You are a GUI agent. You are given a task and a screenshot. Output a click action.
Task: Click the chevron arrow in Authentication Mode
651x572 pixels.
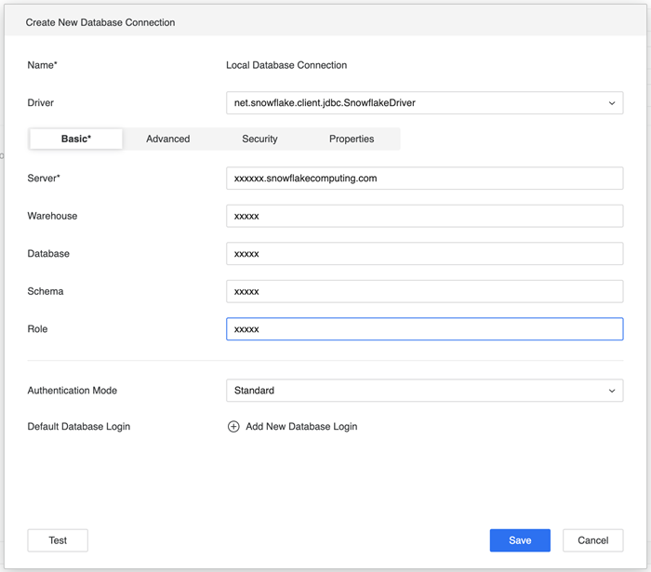pos(612,391)
